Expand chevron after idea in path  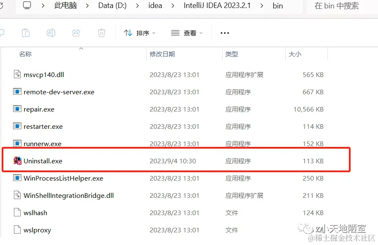[173, 5]
